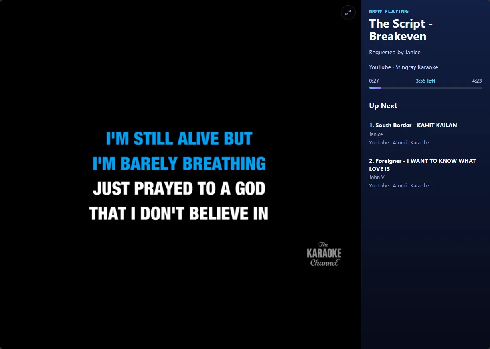The height and width of the screenshot is (349, 490).
Task: Click the karaoke video lyrics area
Action: (x=179, y=176)
